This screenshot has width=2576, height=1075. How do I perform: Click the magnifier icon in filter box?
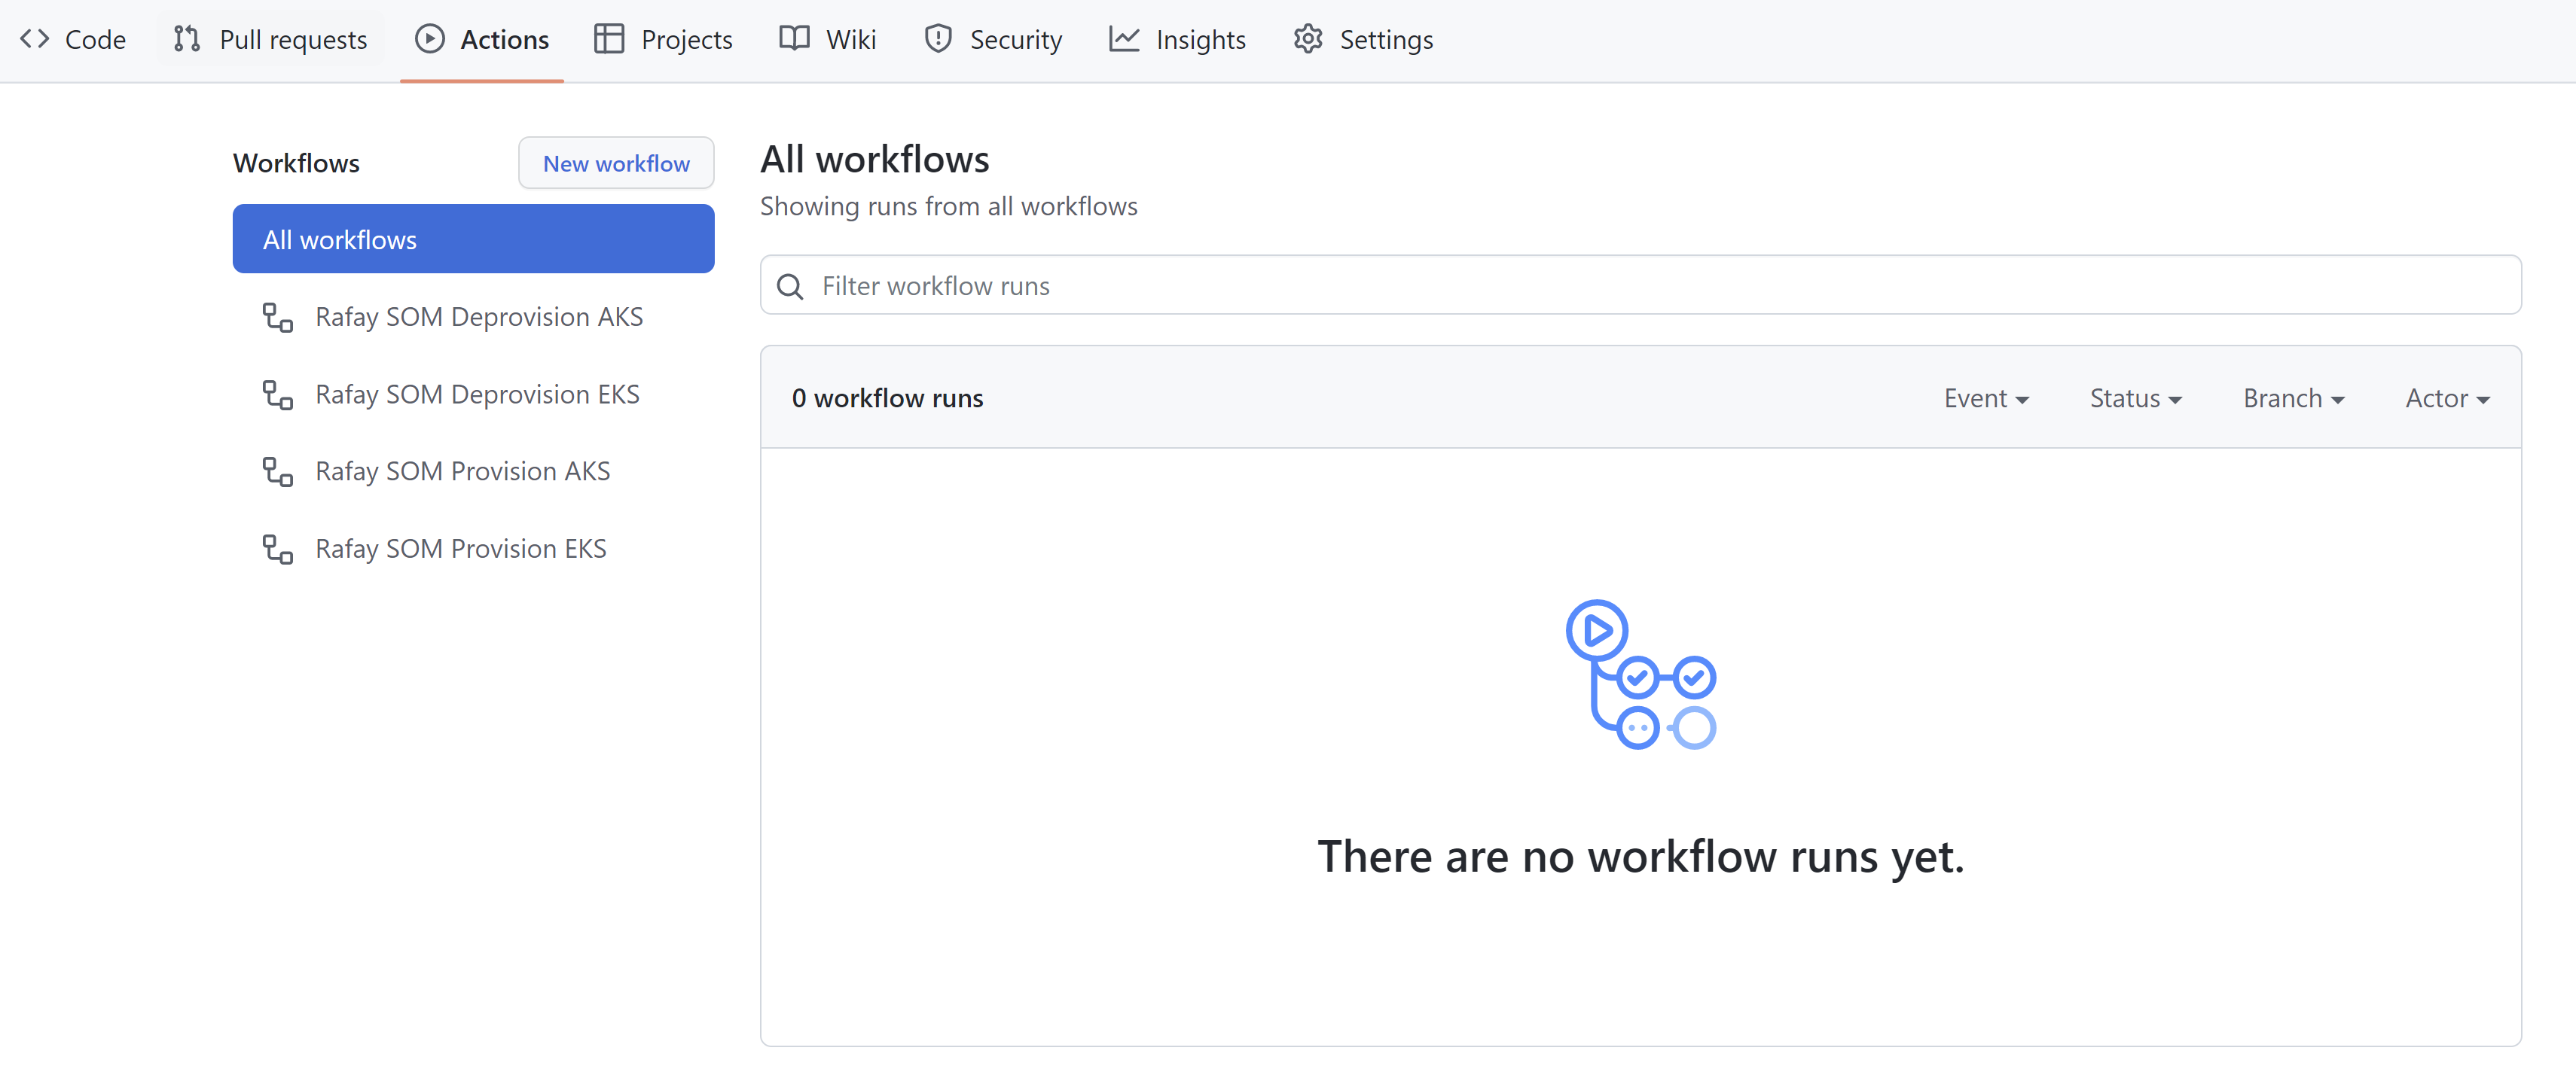tap(790, 287)
